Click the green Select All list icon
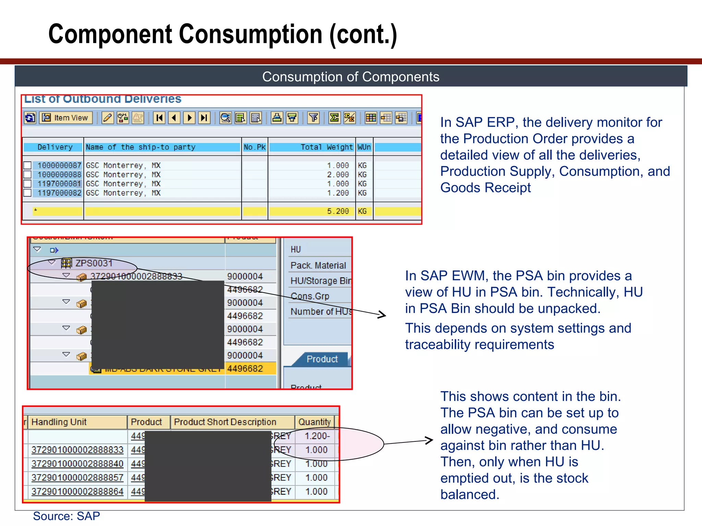This screenshot has width=702, height=526. point(241,118)
